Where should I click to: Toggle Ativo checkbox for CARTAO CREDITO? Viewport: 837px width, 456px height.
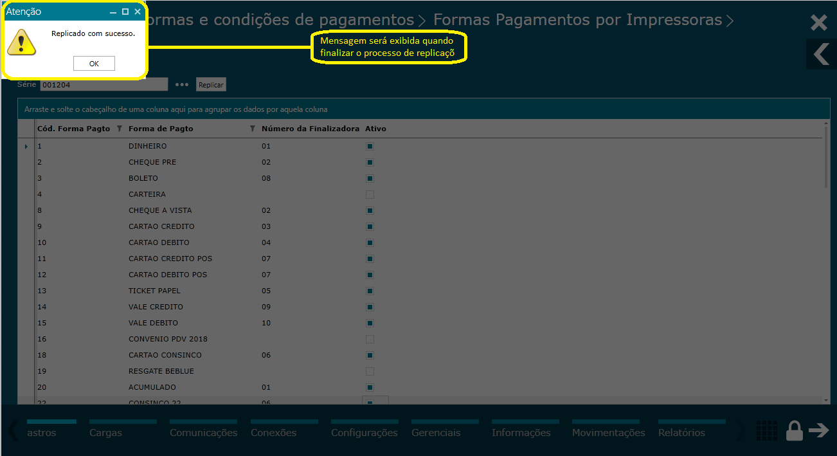pos(370,226)
